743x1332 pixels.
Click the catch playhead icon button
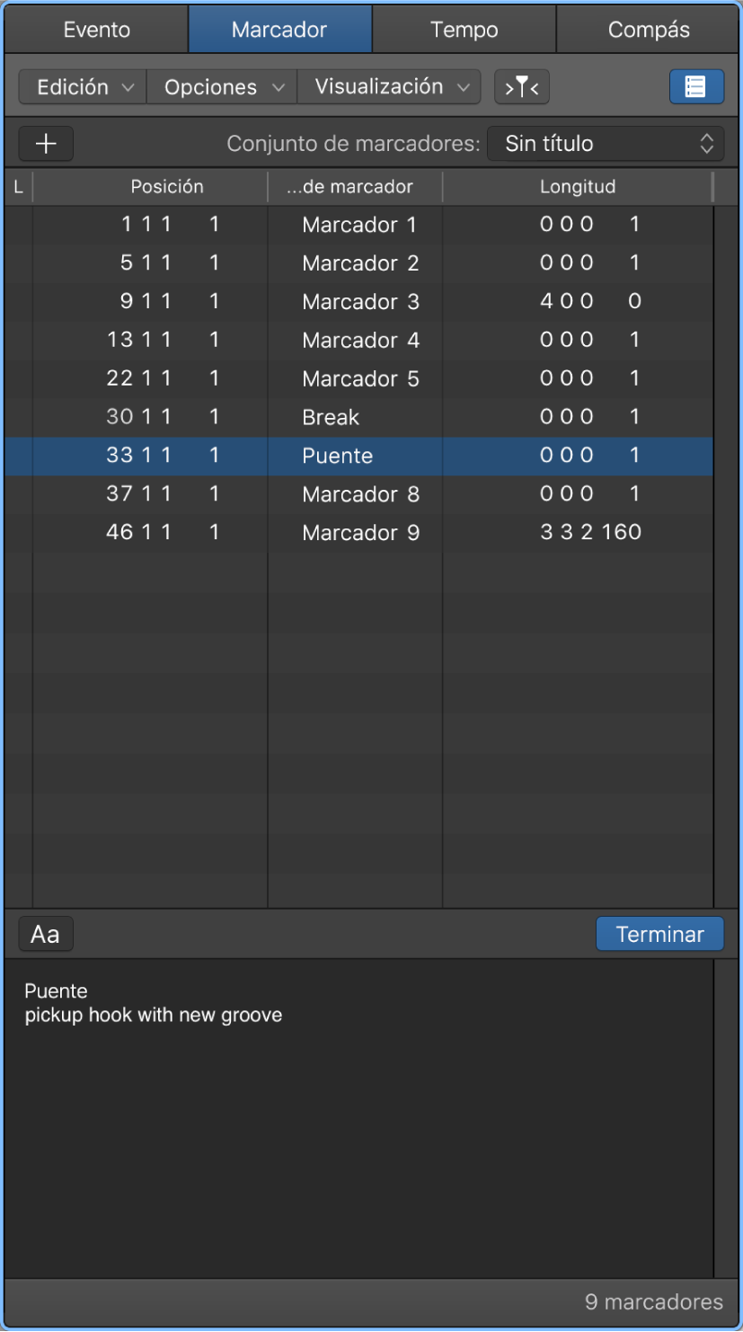click(x=521, y=87)
